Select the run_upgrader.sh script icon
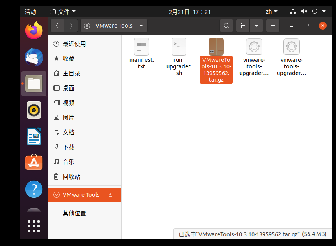 tap(179, 47)
